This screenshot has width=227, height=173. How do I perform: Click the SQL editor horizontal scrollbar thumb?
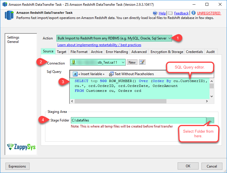pyautogui.click(x=121, y=101)
